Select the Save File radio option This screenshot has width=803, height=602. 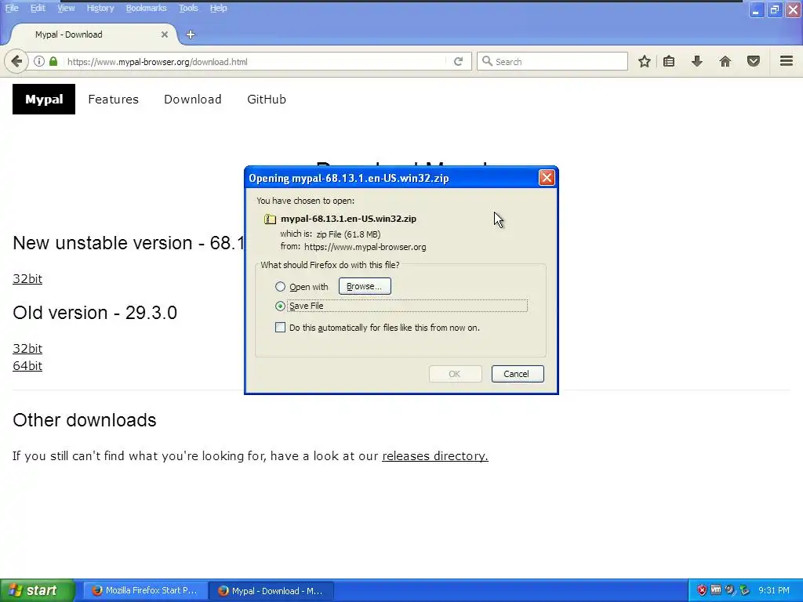[x=280, y=306]
